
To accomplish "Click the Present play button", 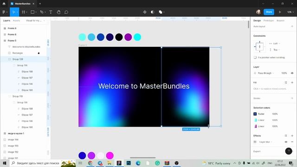I will 280,12.
